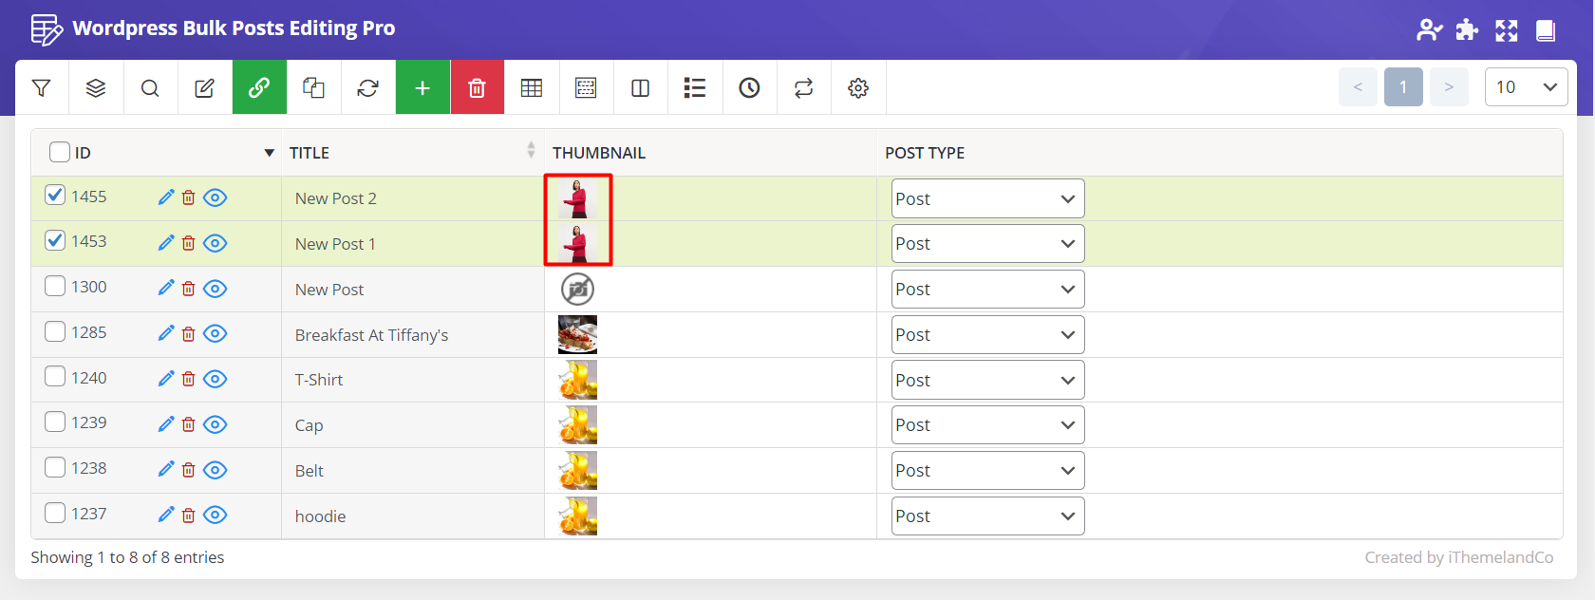Click pencil edit icon for post 1285
The image size is (1595, 600).
tap(166, 333)
